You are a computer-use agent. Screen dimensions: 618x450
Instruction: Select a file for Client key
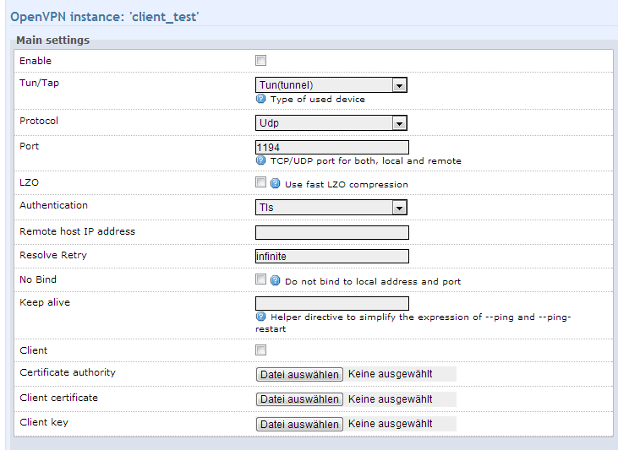(x=299, y=424)
